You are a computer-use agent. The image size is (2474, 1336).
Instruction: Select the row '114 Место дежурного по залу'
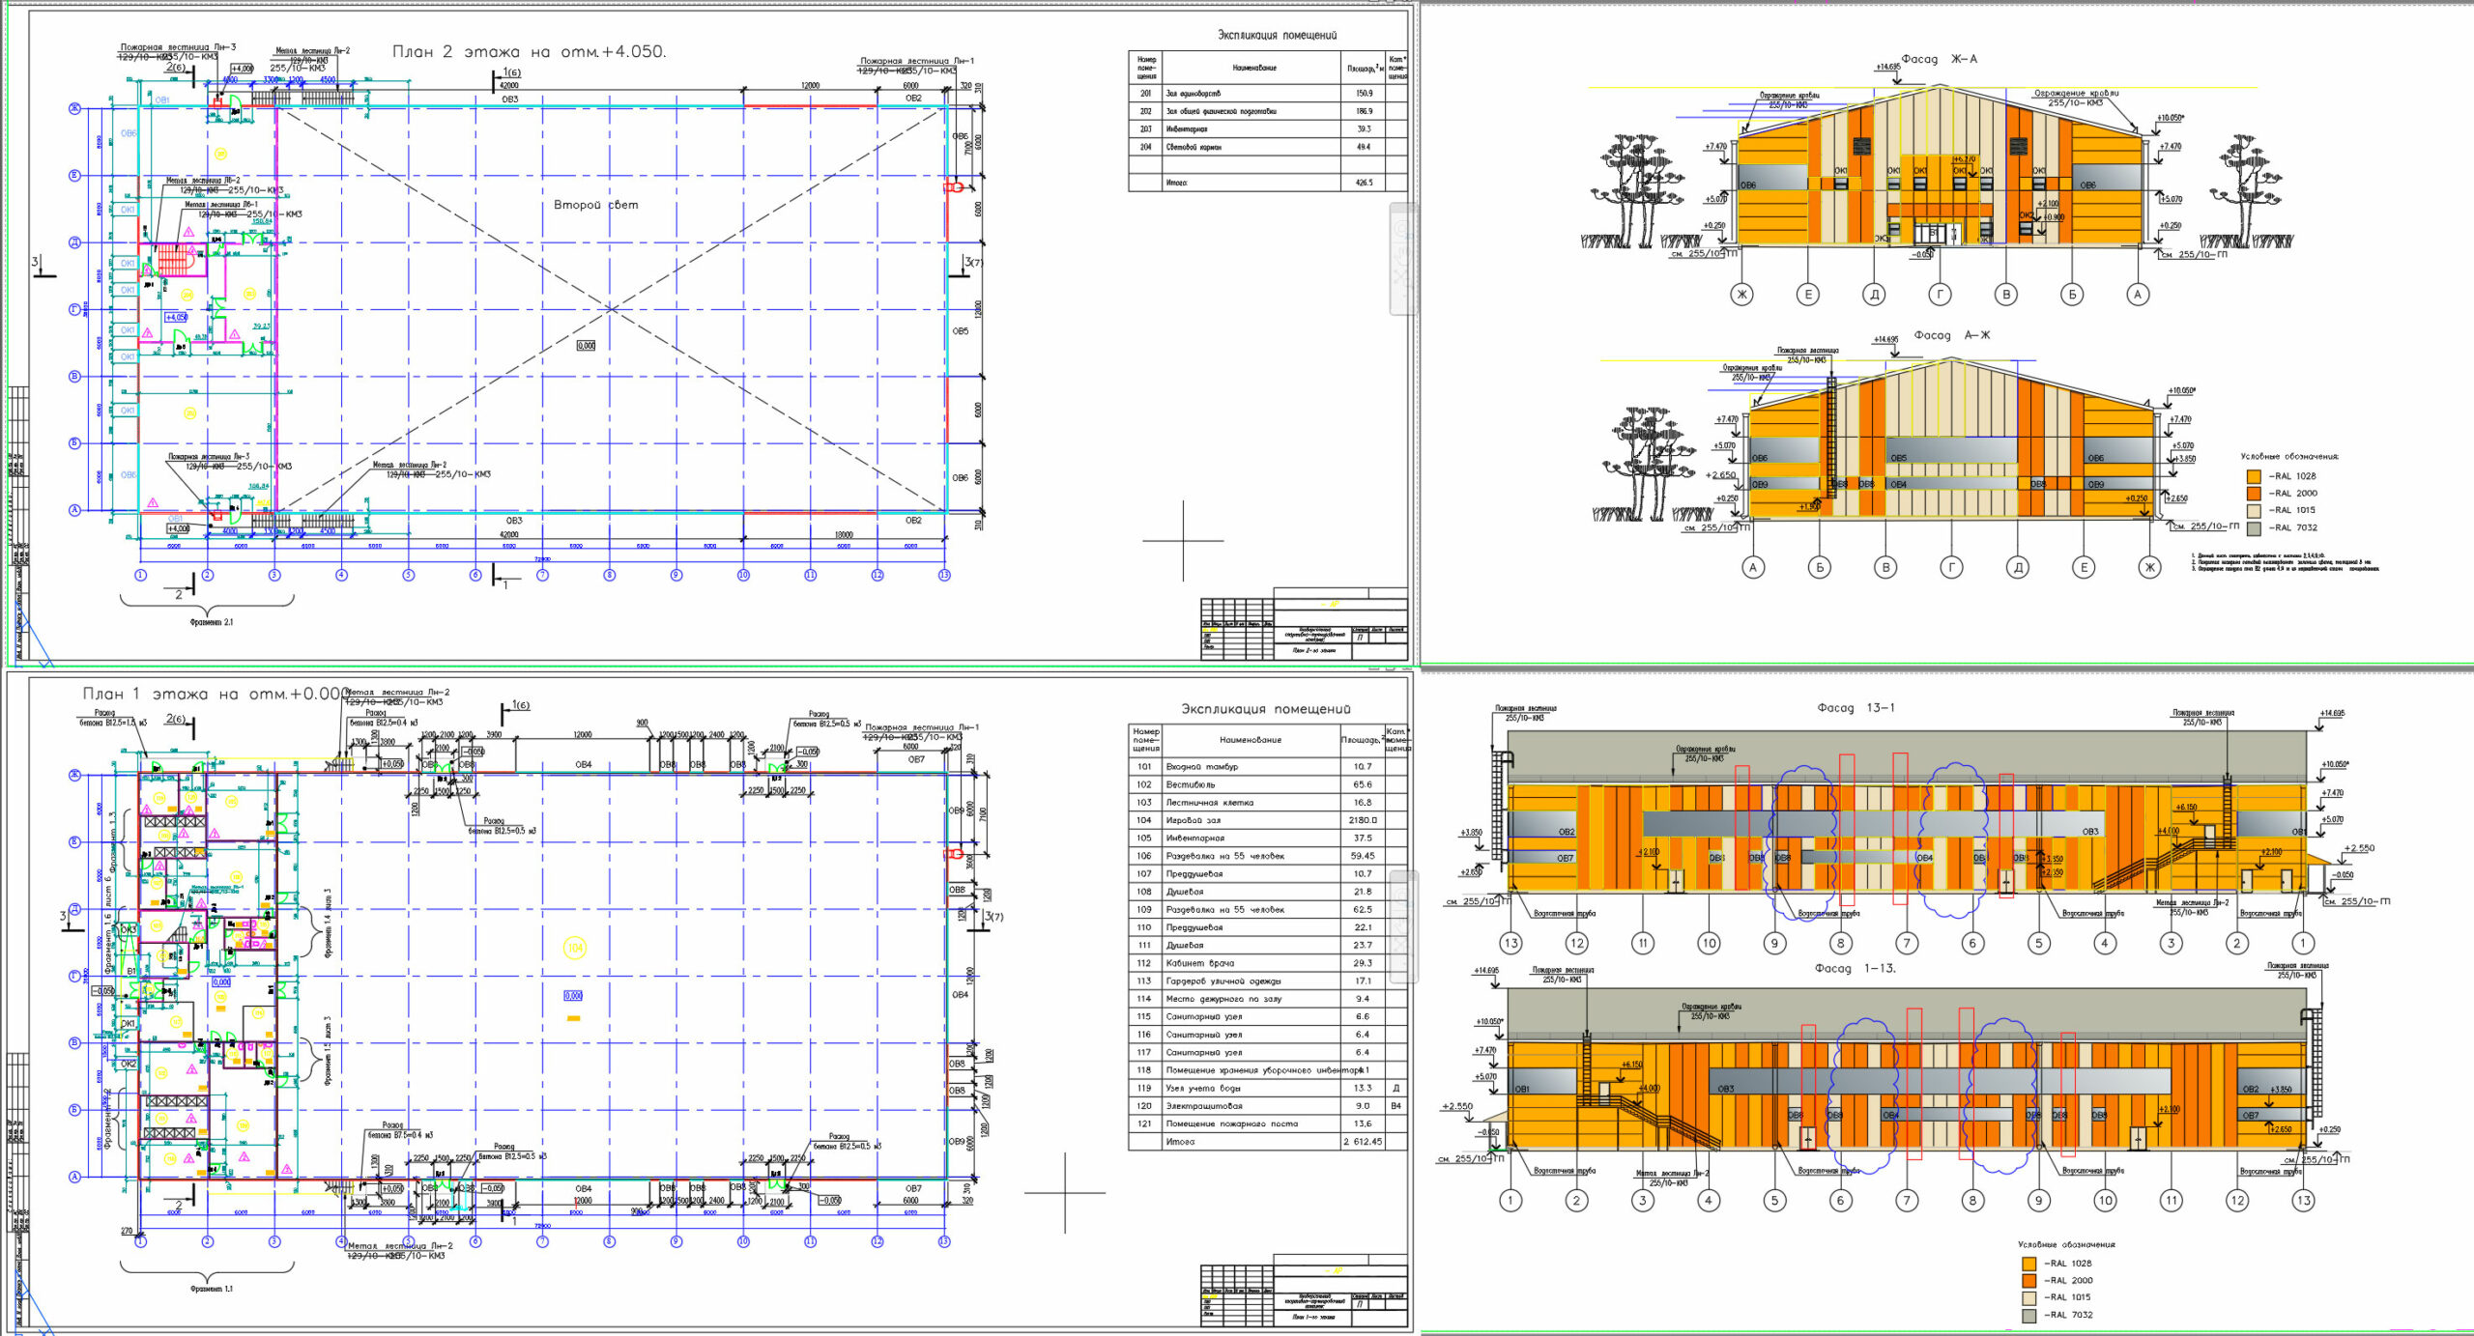pyautogui.click(x=1268, y=999)
